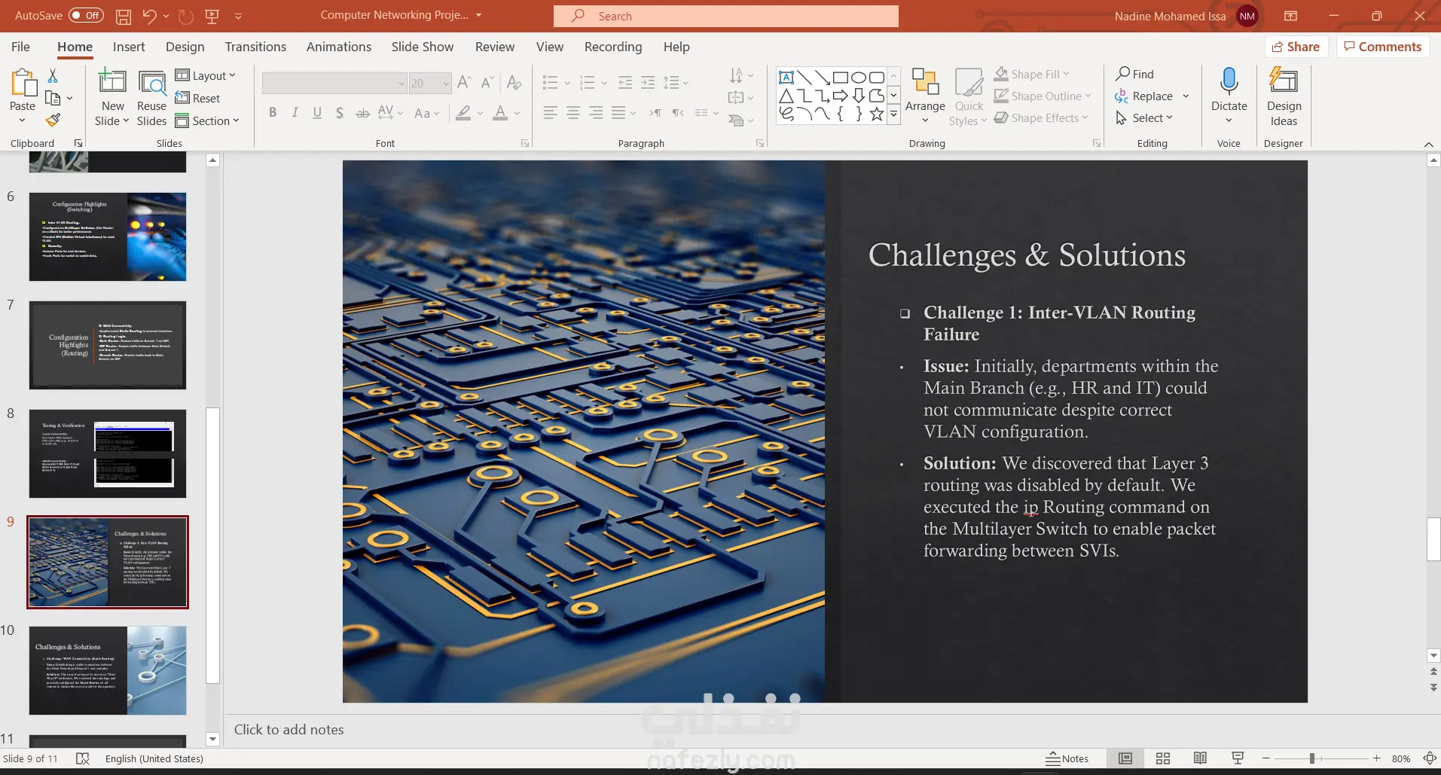Open the Comments pane
Viewport: 1441px width, 775px height.
[x=1383, y=47]
